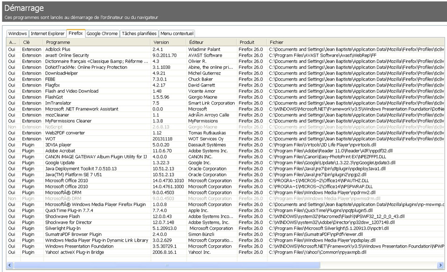447x272 pixels.
Task: Select the 3DVIA player plugin
Action: point(225,145)
